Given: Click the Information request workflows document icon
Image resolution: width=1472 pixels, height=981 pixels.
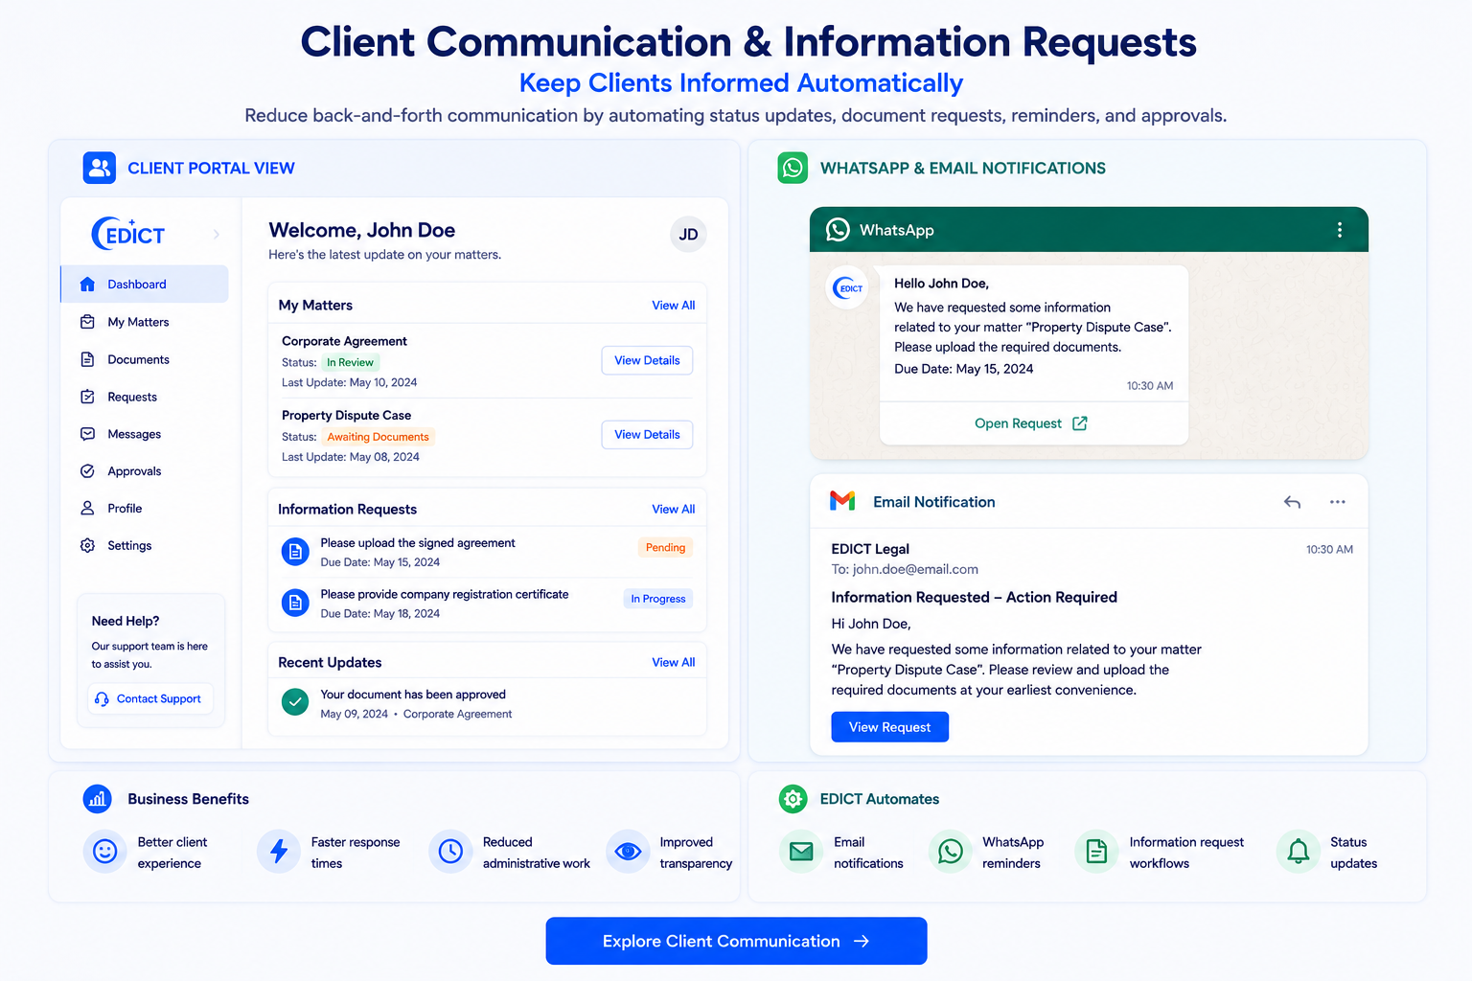Looking at the screenshot, I should [x=1096, y=852].
